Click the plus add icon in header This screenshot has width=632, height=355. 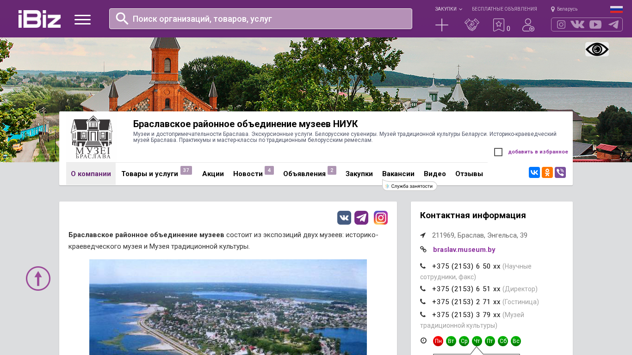442,25
